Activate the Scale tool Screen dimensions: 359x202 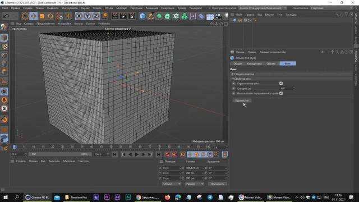click(42, 16)
